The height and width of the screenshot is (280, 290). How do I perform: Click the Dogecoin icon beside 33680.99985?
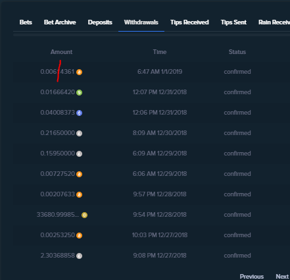click(84, 215)
